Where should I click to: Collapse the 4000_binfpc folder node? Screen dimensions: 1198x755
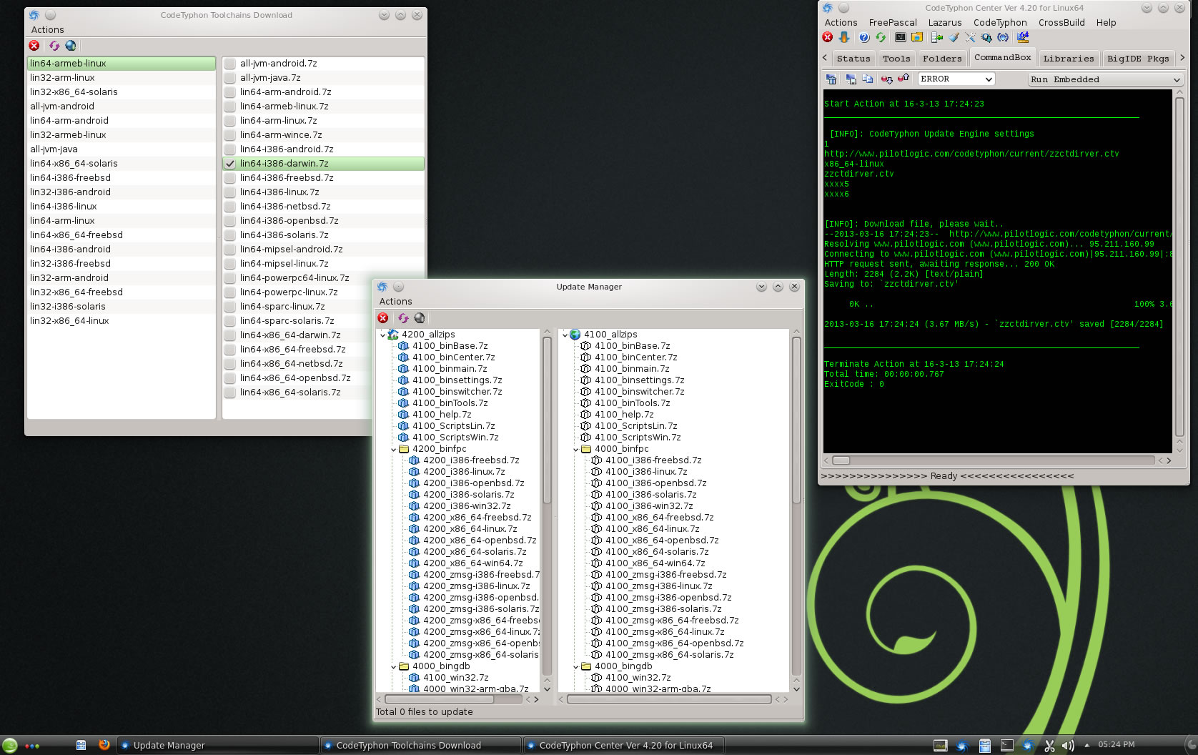(576, 449)
